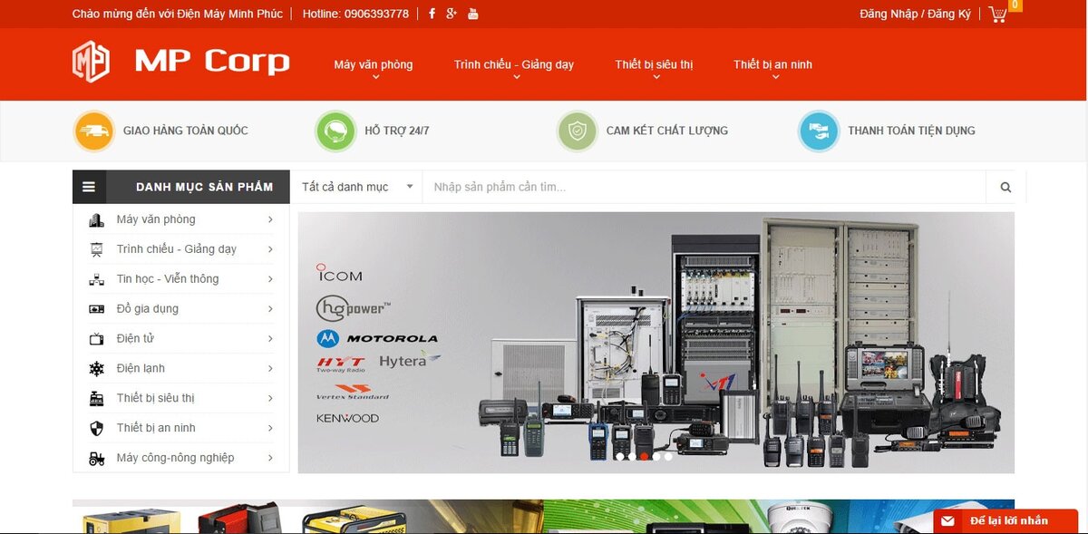Expand the Đồ gia dụng chevron
The width and height of the screenshot is (1088, 534).
point(270,309)
